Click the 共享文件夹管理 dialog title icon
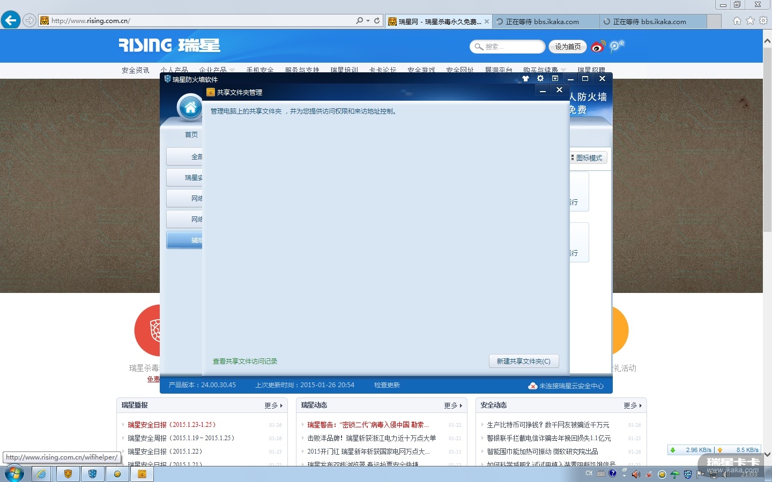Viewport: 772px width, 482px height. [x=211, y=92]
